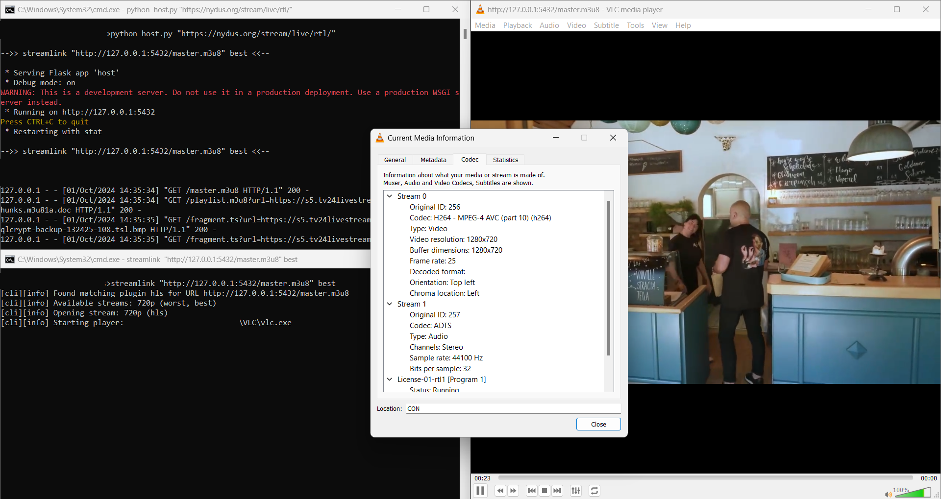941x499 pixels.
Task: Click the streamlink cmd window title bar
Action: coord(185,260)
